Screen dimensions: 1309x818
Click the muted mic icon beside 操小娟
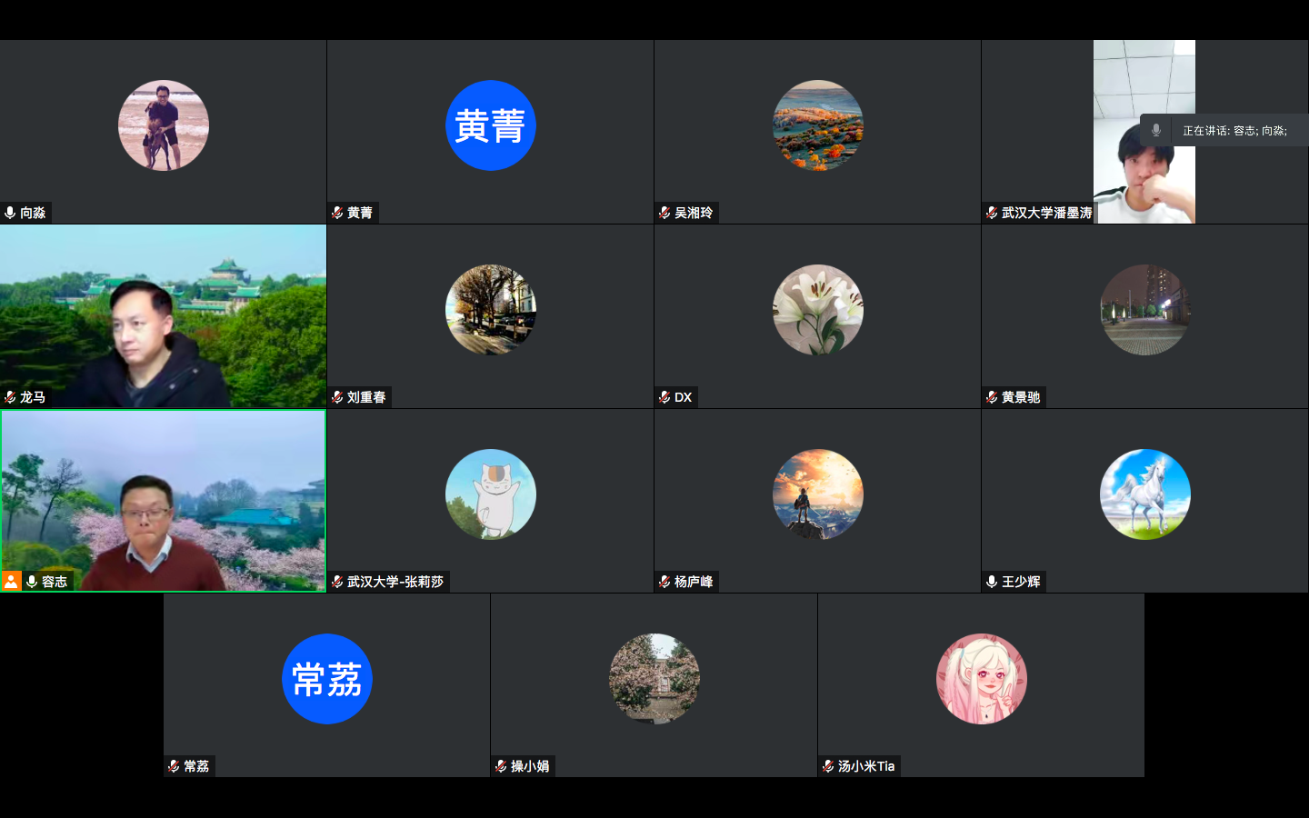tap(501, 766)
